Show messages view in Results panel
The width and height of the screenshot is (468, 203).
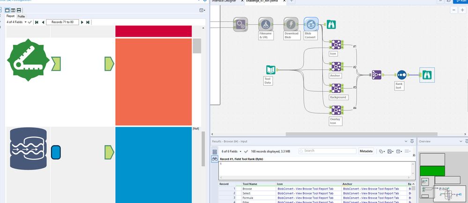[215, 152]
